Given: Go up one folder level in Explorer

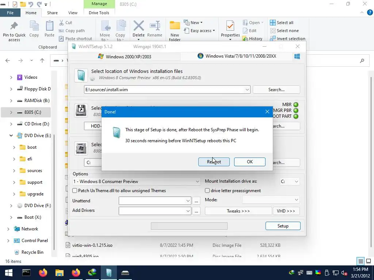Looking at the screenshot, I should pos(42,61).
